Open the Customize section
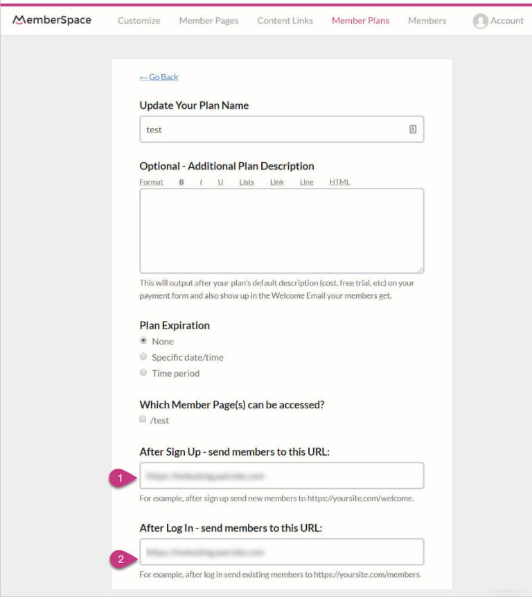The width and height of the screenshot is (532, 597). [x=138, y=21]
